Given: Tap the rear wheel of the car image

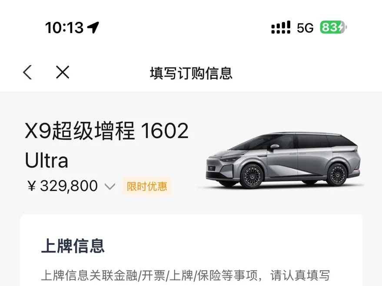Looking at the screenshot, I should click(337, 174).
